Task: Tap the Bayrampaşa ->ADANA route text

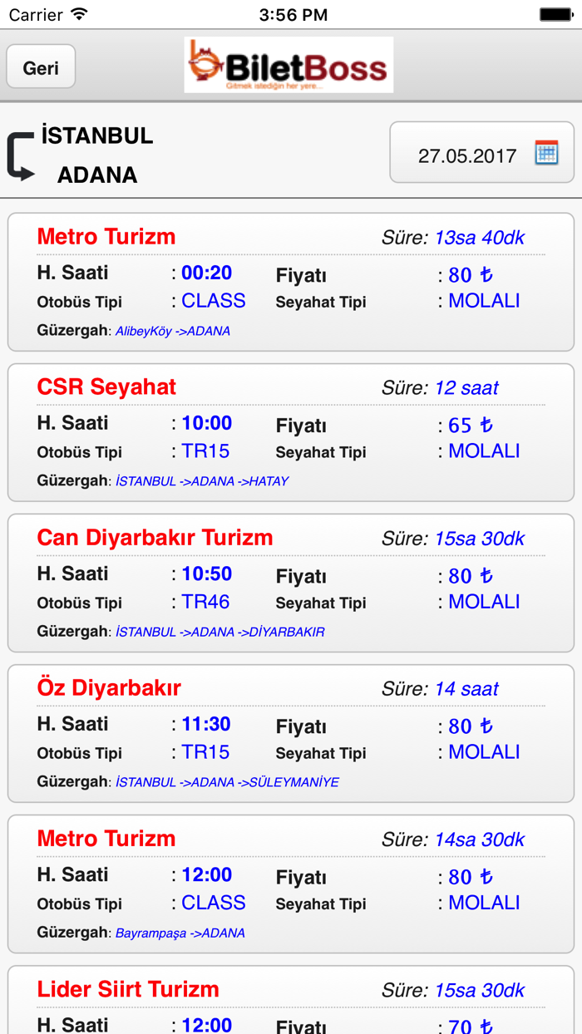Action: 180,933
